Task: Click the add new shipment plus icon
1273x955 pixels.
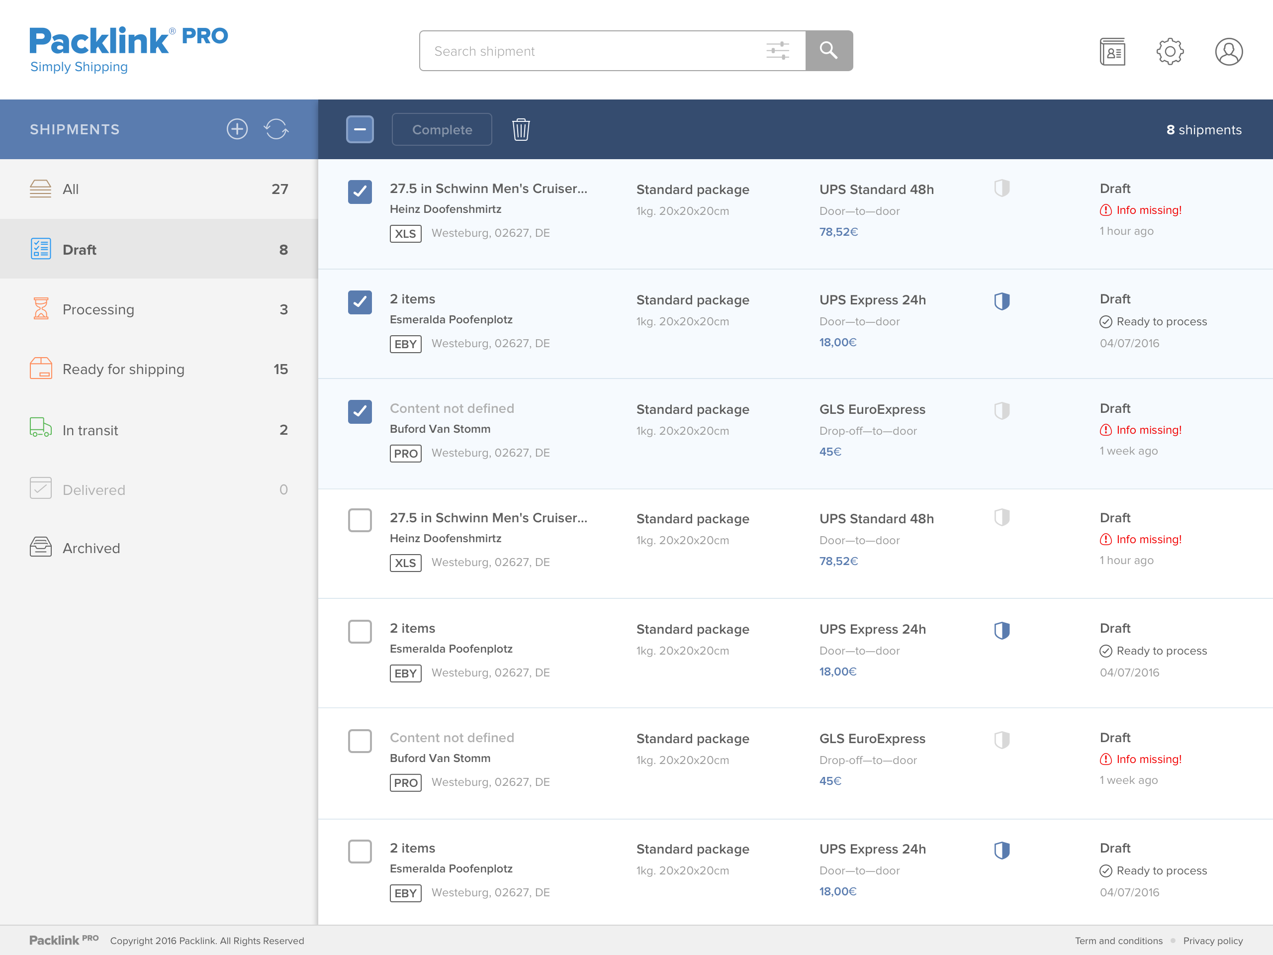Action: click(x=237, y=129)
